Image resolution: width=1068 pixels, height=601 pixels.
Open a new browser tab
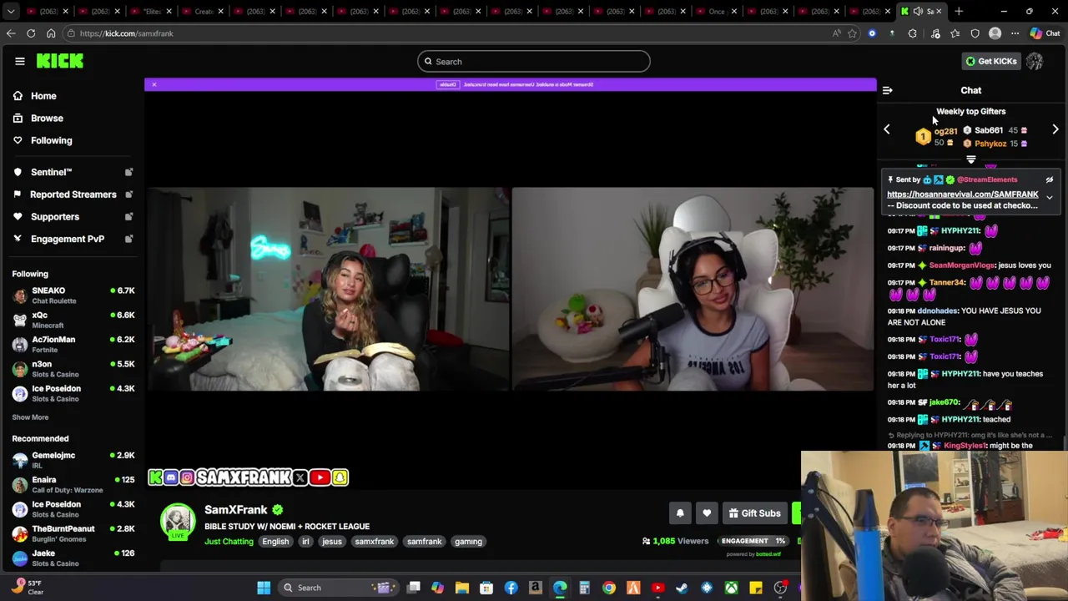pyautogui.click(x=959, y=11)
